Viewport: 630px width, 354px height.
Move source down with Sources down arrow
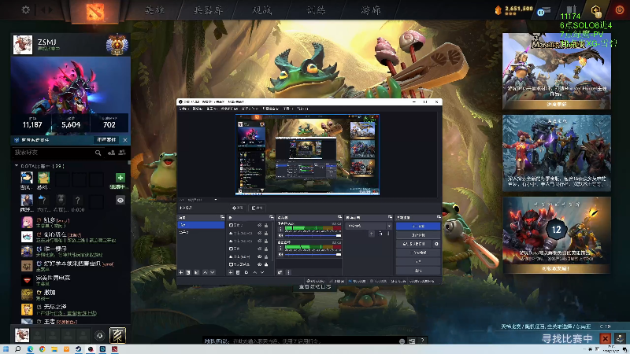tap(262, 272)
